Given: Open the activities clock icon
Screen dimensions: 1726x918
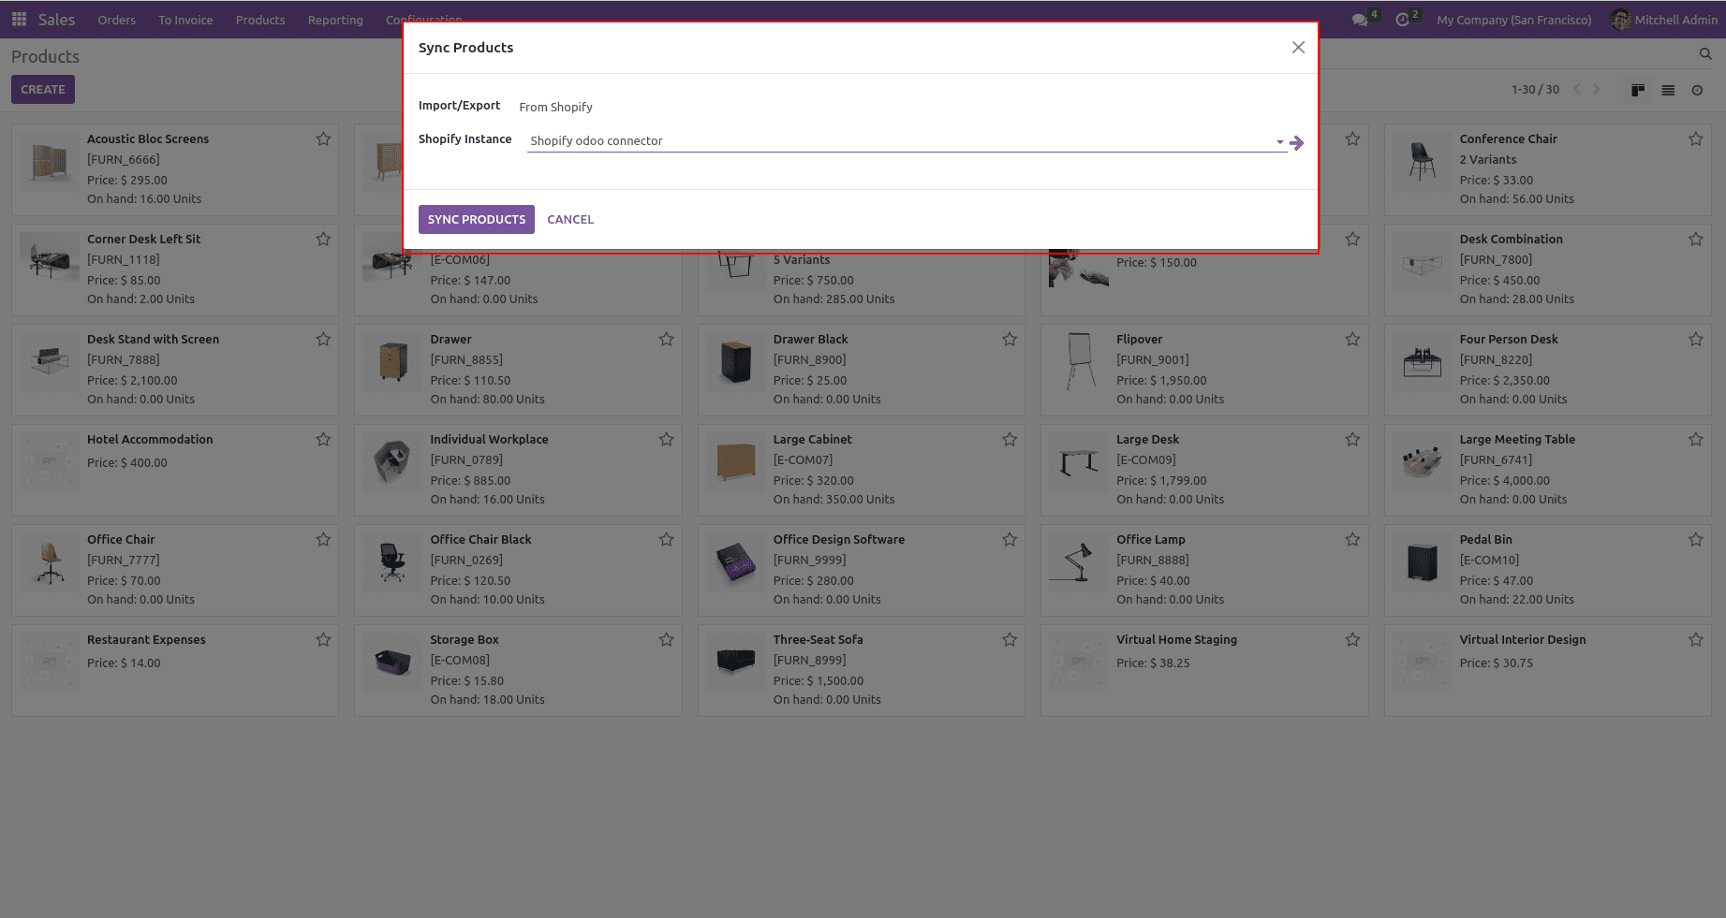Looking at the screenshot, I should tap(1402, 20).
